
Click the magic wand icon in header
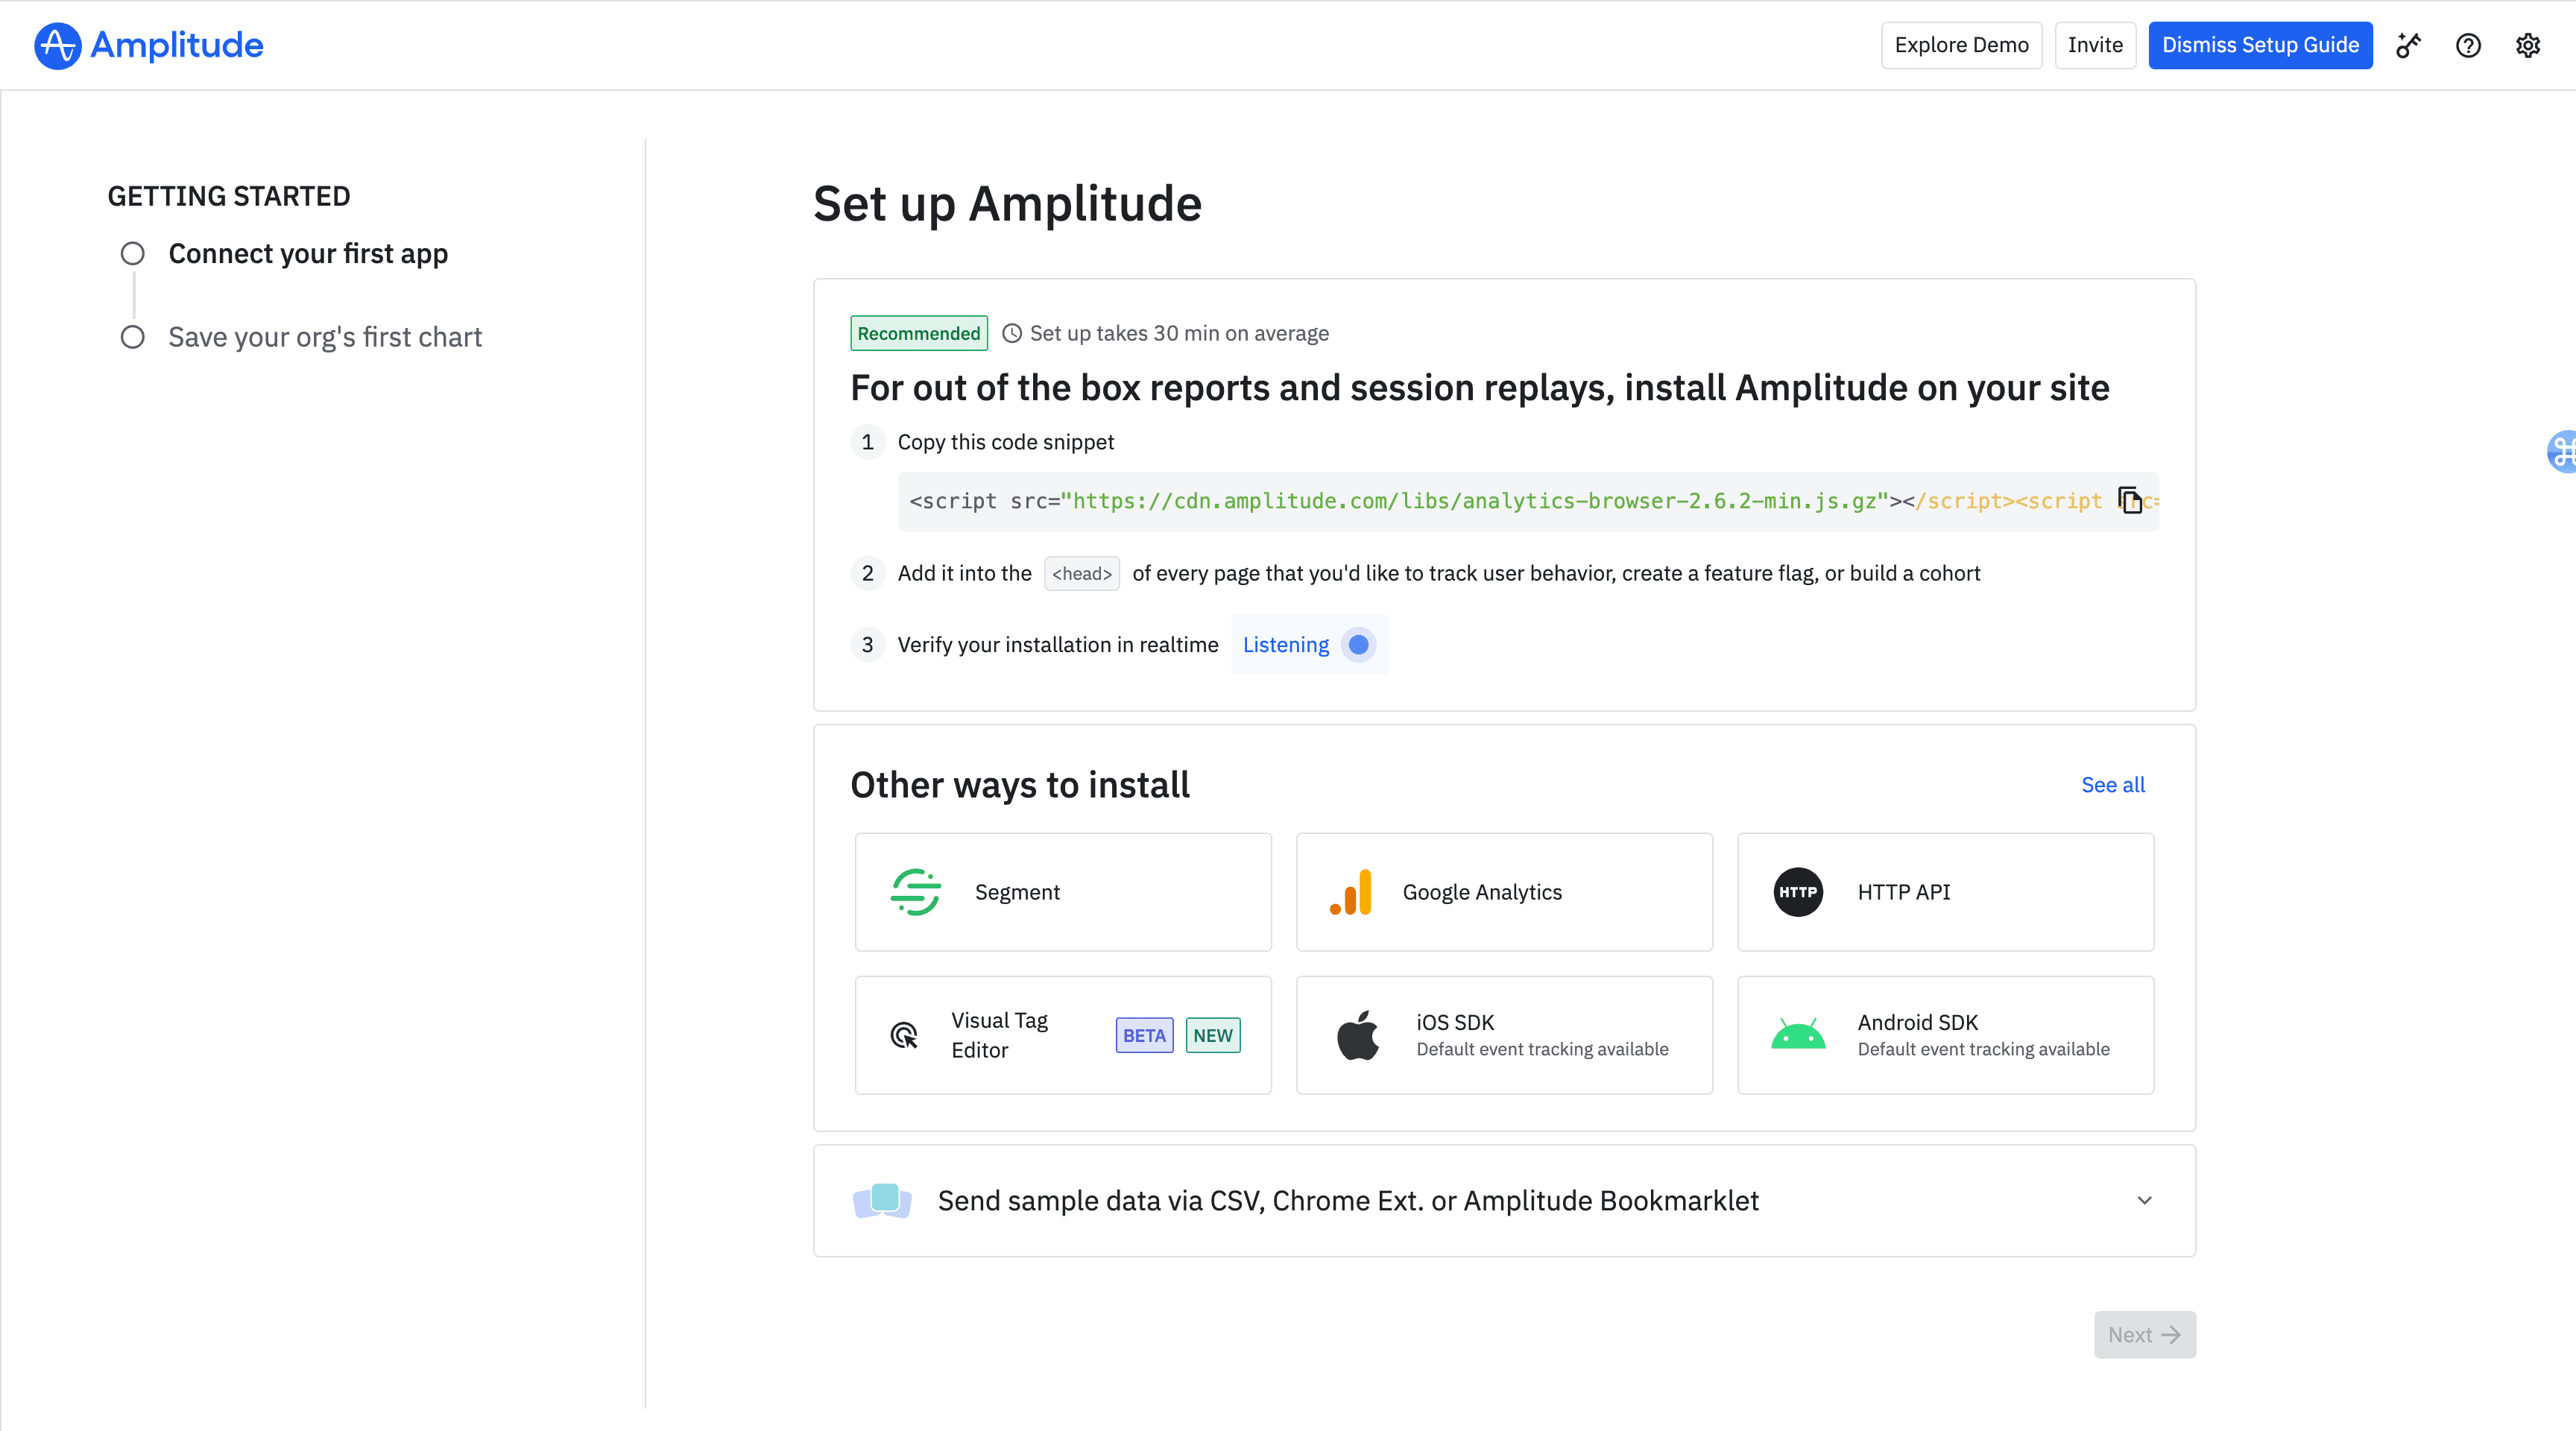[2408, 46]
